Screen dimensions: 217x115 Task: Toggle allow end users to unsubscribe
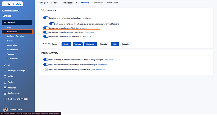coord(52,24)
